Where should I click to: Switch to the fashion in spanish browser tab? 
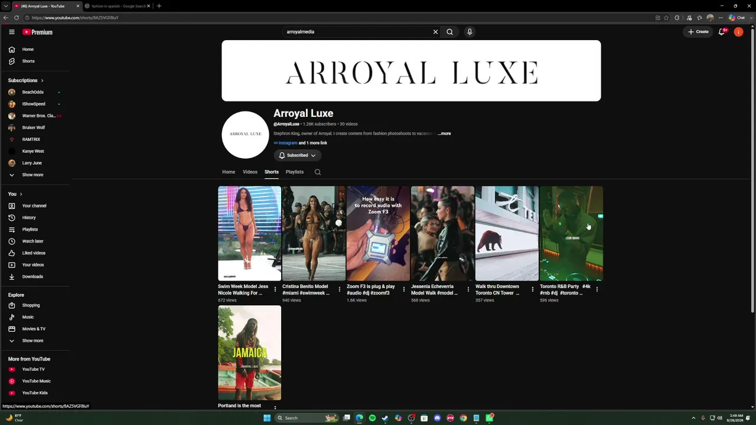click(117, 6)
